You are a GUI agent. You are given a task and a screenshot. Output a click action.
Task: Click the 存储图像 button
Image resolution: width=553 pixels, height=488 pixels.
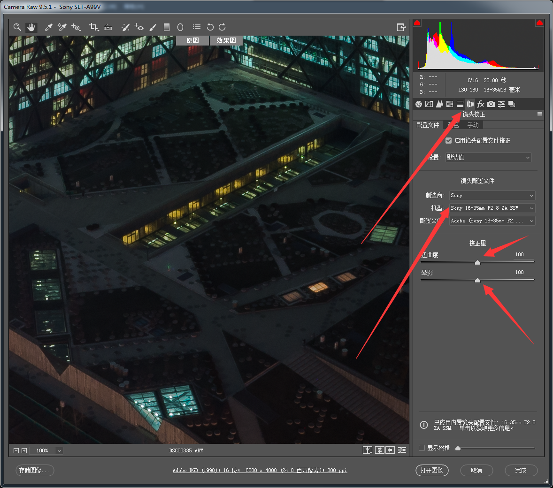tap(35, 470)
